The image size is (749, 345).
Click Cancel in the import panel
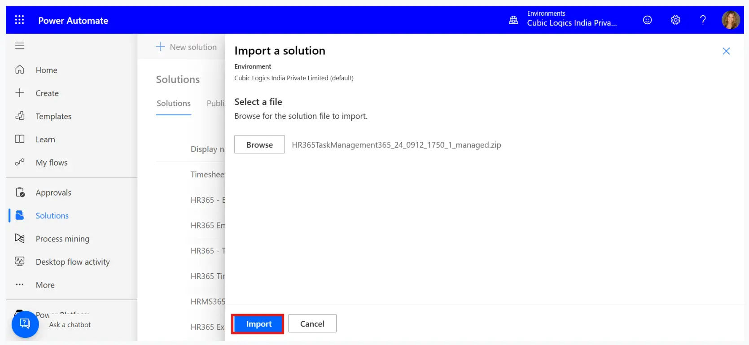(312, 323)
